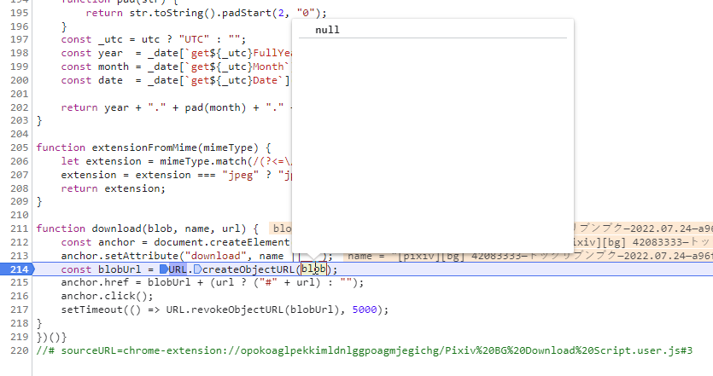Set a breakpoint on line 217
Screen dimensions: 713x376
point(19,309)
